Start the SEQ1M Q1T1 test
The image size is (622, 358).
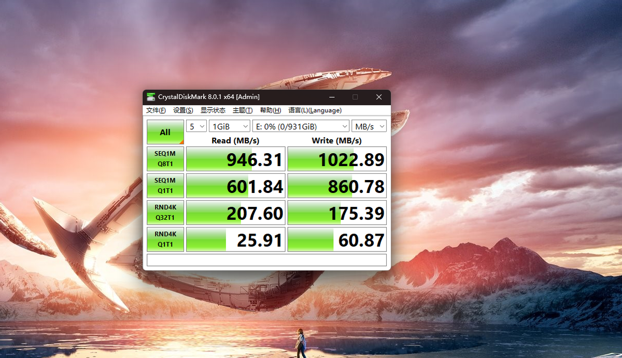[x=165, y=185]
